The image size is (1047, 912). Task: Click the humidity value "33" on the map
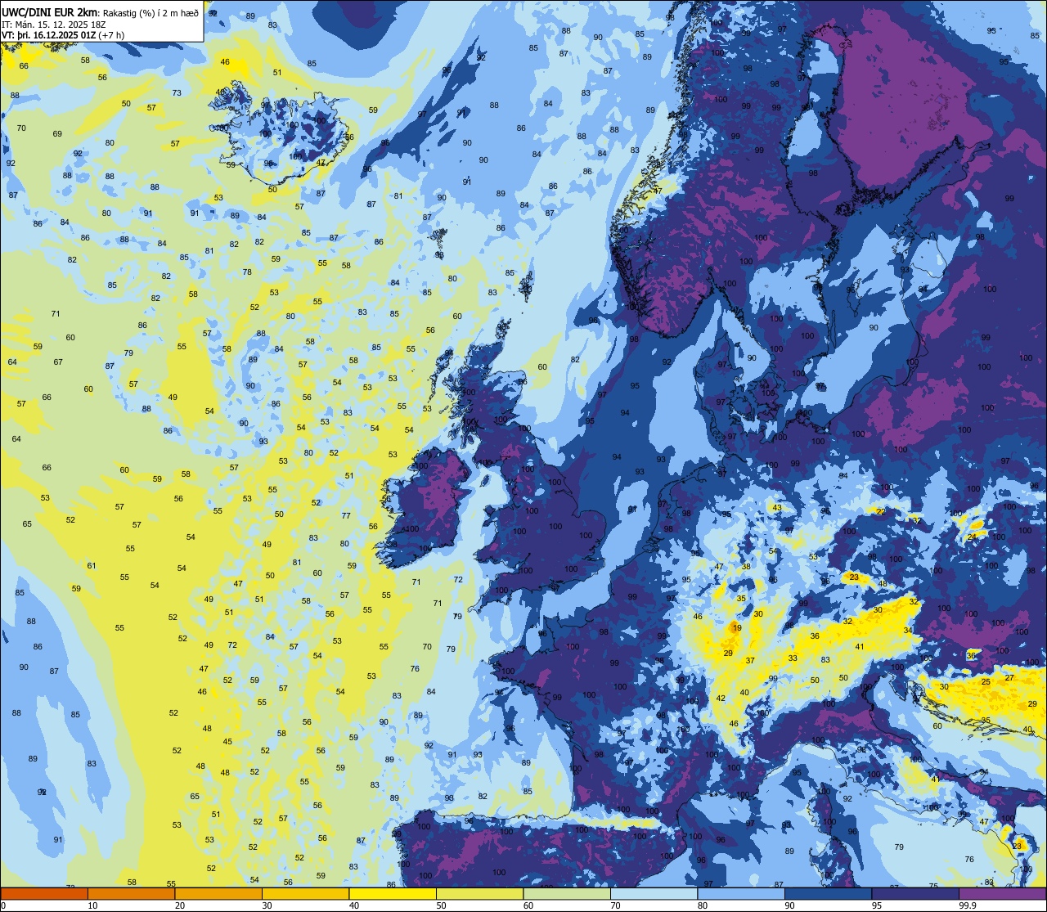pyautogui.click(x=793, y=658)
